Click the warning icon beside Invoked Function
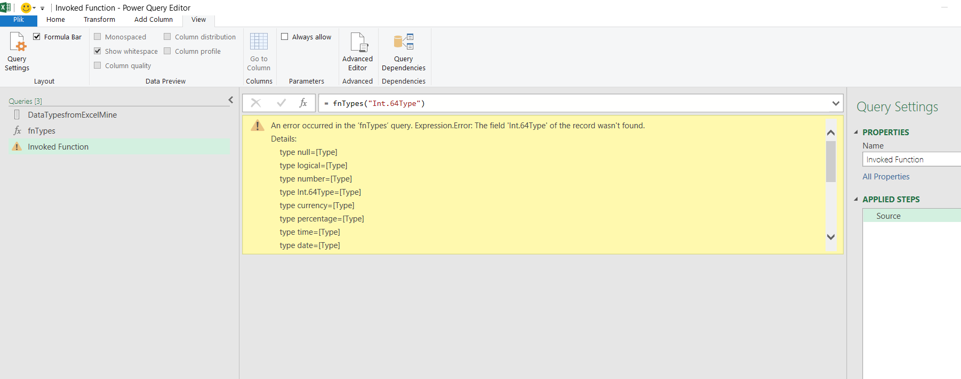 [x=17, y=146]
